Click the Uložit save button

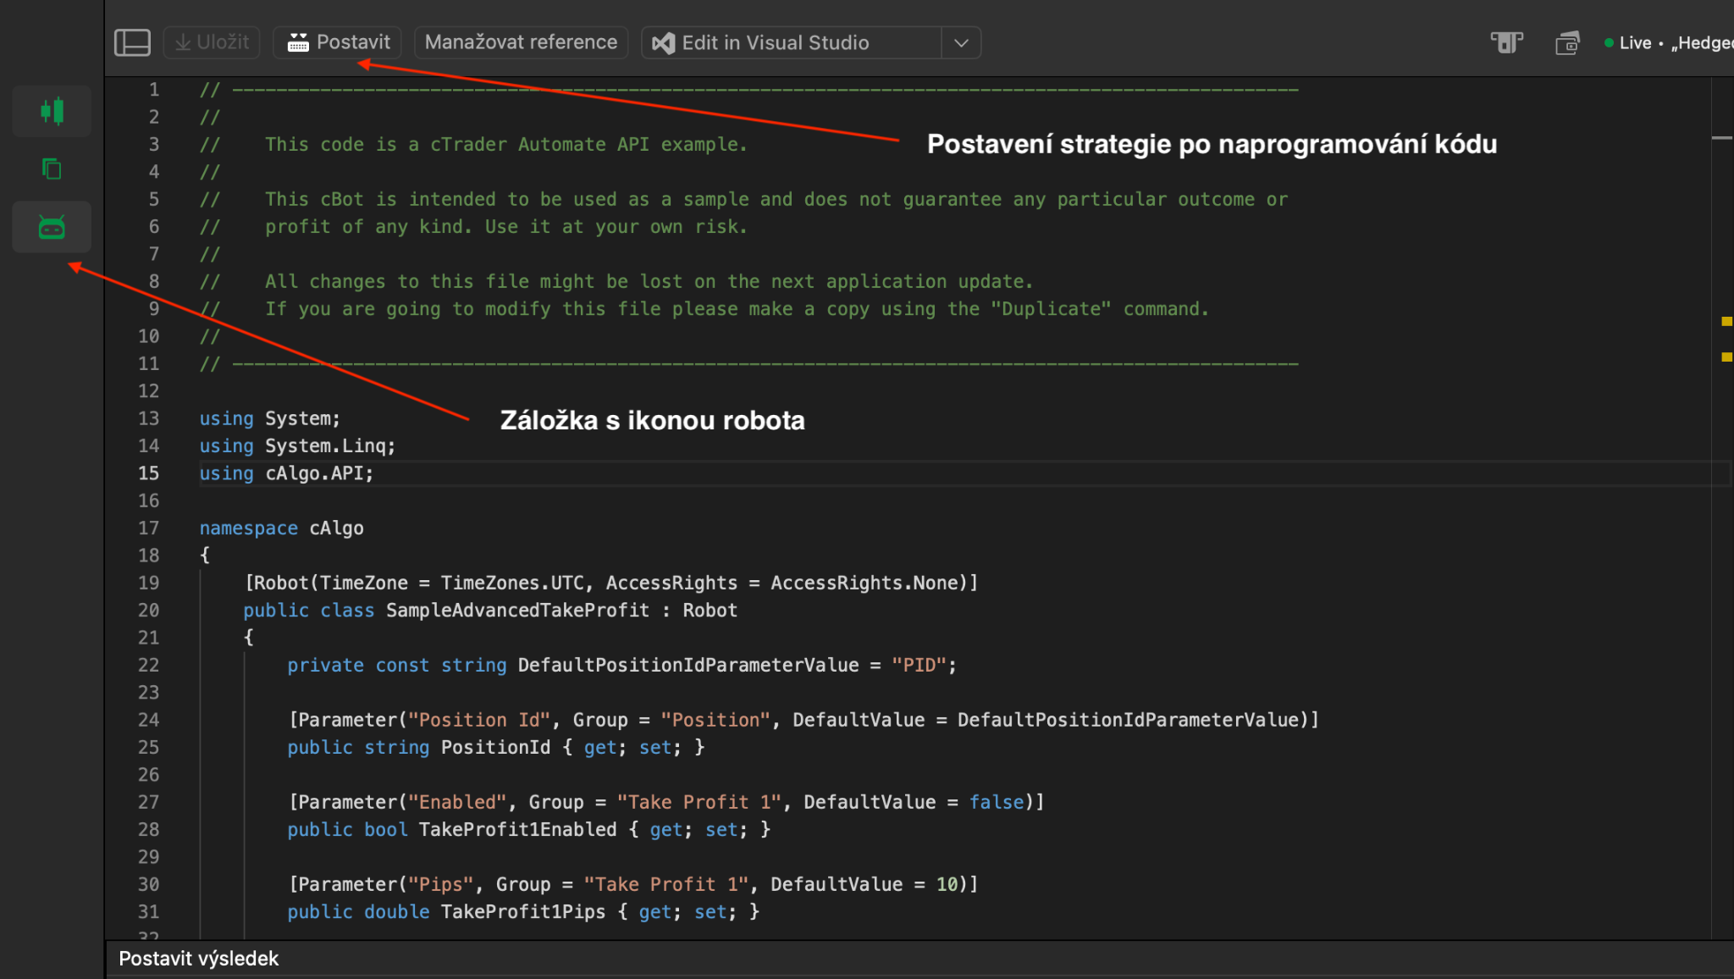coord(212,42)
